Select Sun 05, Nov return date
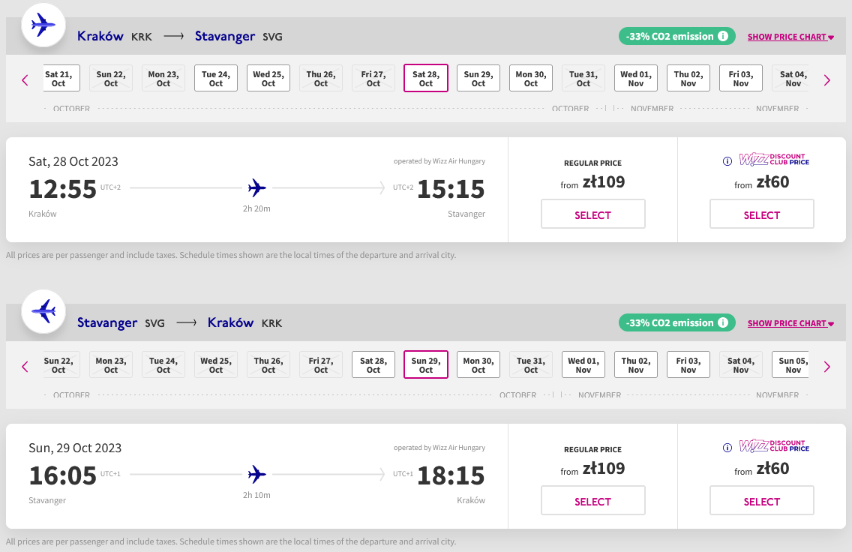This screenshot has width=852, height=552. click(x=790, y=364)
